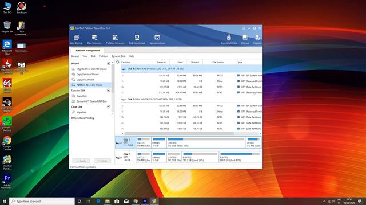Open the General menu
366x205 pixels.
pyautogui.click(x=75, y=56)
